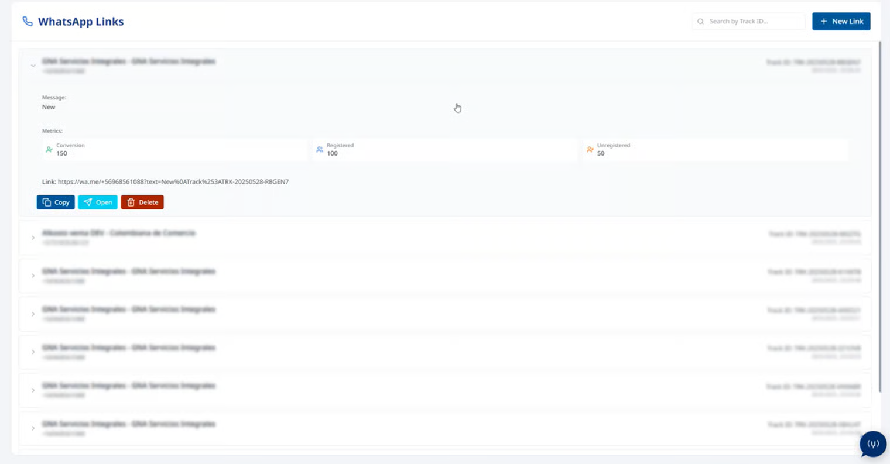890x464 pixels.
Task: Click the trash icon on the Delete button
Action: 131,202
